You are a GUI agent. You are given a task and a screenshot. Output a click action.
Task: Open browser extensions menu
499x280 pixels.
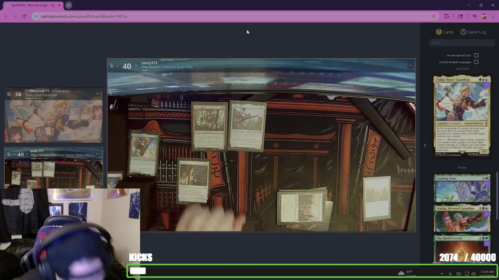coord(447,16)
